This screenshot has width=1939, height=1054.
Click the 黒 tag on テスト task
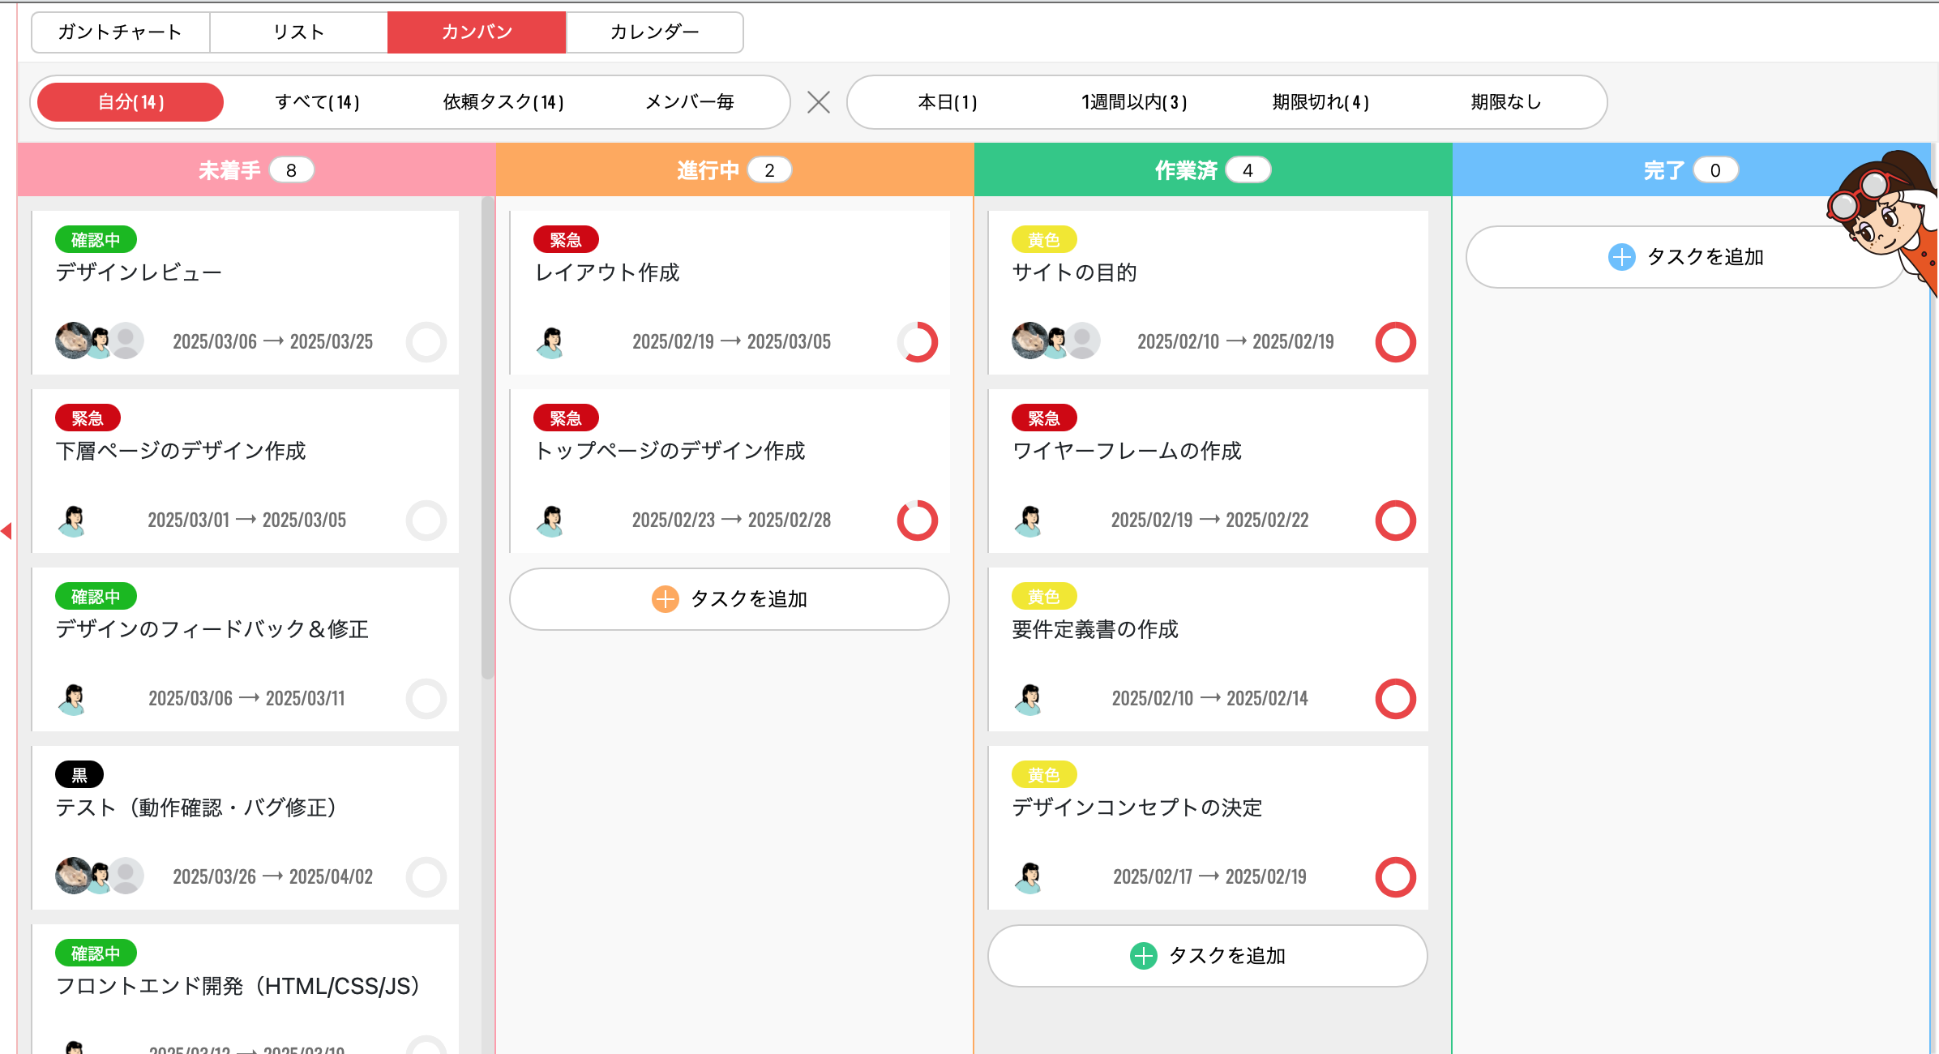[x=79, y=775]
